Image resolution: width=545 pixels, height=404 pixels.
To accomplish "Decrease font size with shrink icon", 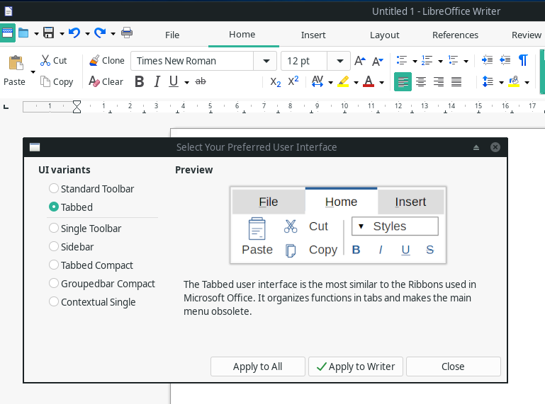I will pyautogui.click(x=378, y=62).
